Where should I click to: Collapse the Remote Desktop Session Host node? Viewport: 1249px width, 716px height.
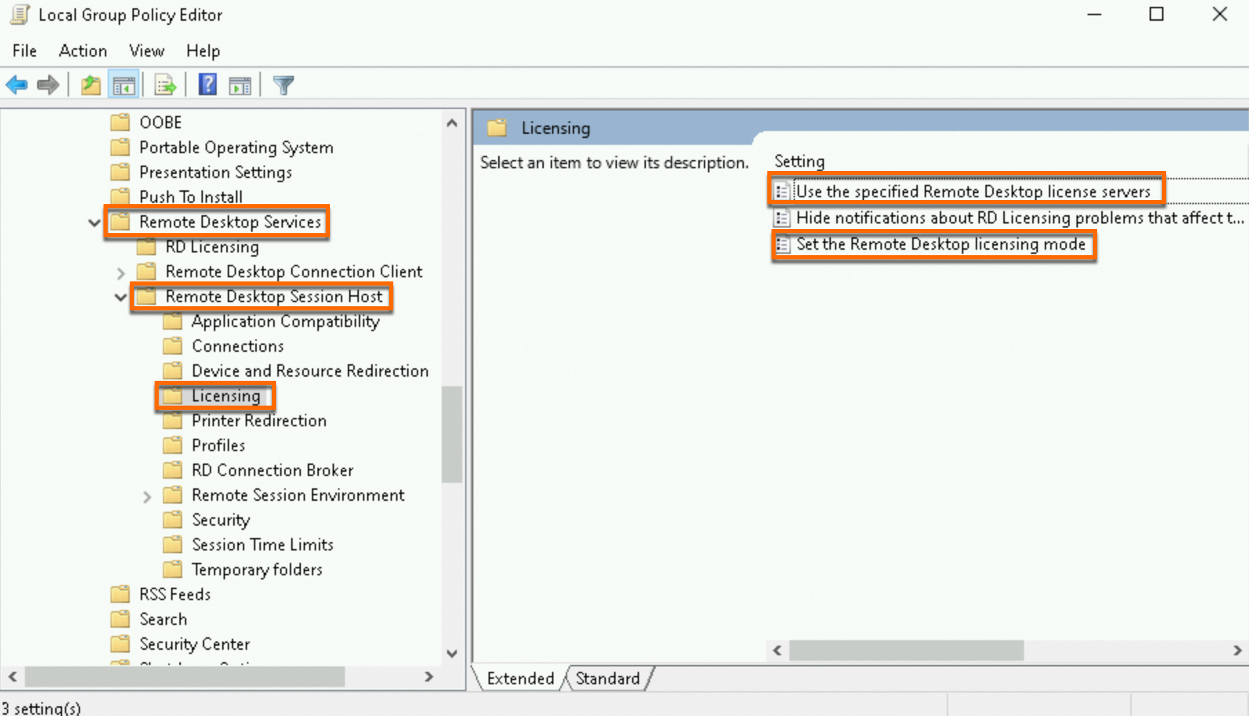tap(121, 297)
